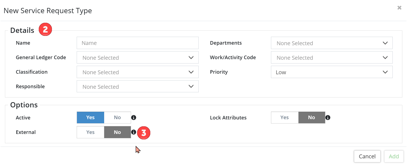
Task: Set Lock Attributes to Yes
Action: coord(284,118)
